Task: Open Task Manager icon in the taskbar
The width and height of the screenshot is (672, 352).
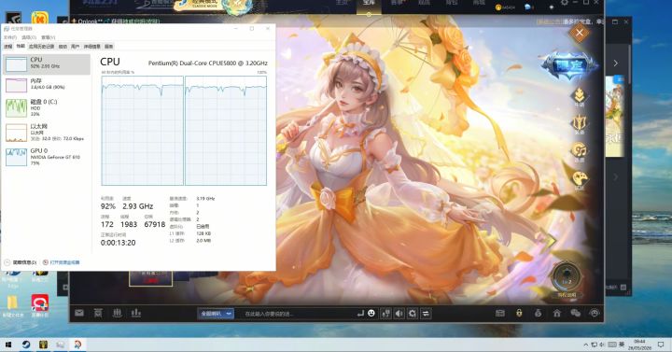Action: (x=61, y=345)
